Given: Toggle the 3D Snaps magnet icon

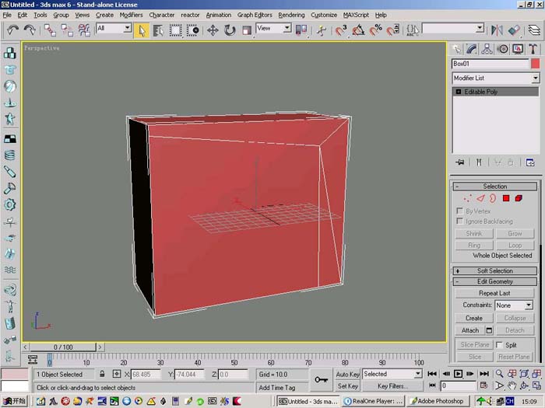Looking at the screenshot, I should 341,30.
